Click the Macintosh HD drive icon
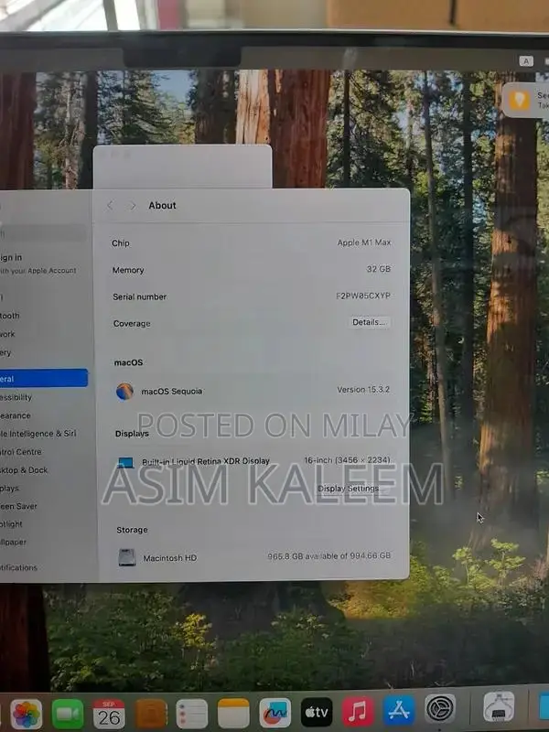Screen dimensions: 549x732 tap(127, 557)
